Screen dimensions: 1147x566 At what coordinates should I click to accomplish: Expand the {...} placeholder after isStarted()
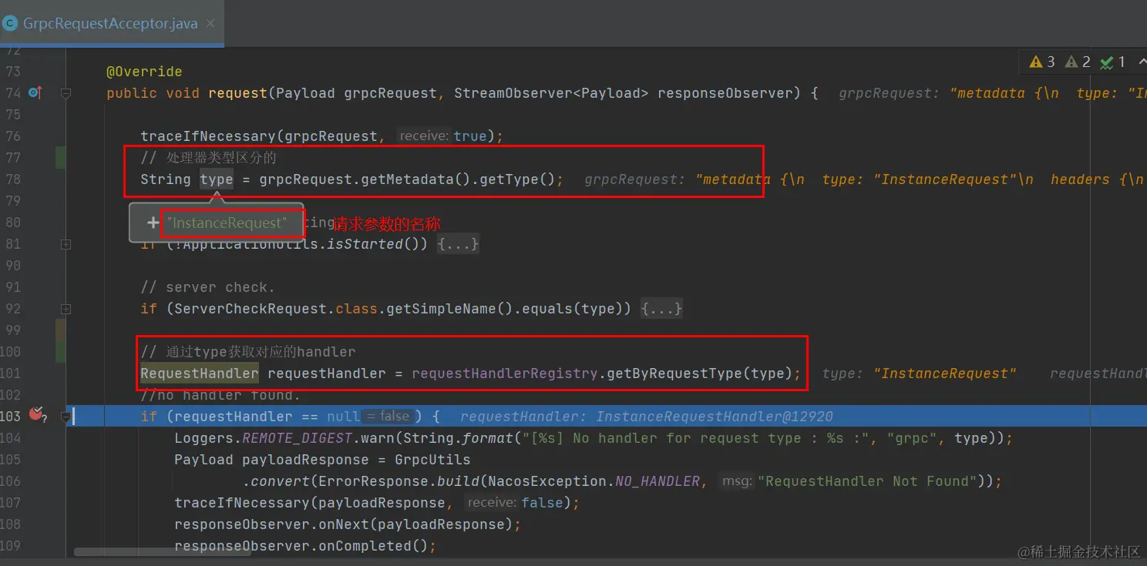click(x=459, y=244)
